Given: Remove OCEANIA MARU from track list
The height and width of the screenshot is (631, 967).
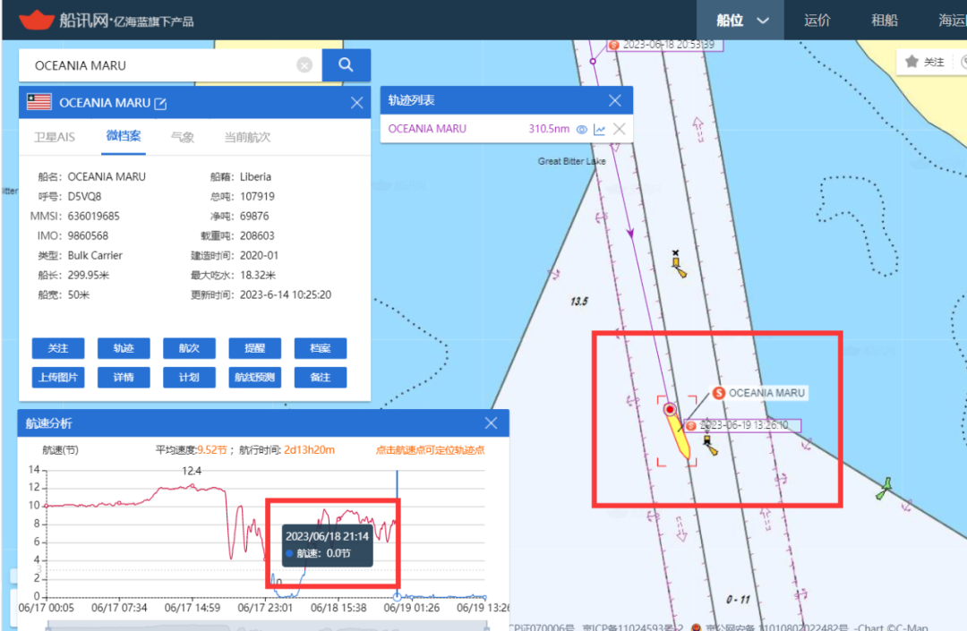Looking at the screenshot, I should 619,129.
